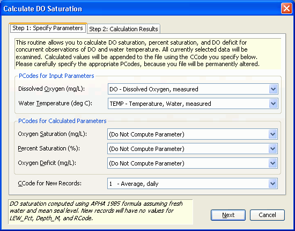This screenshot has width=295, height=231.
Task: Click the Calculate DO Saturation title bar
Action: (141, 9)
